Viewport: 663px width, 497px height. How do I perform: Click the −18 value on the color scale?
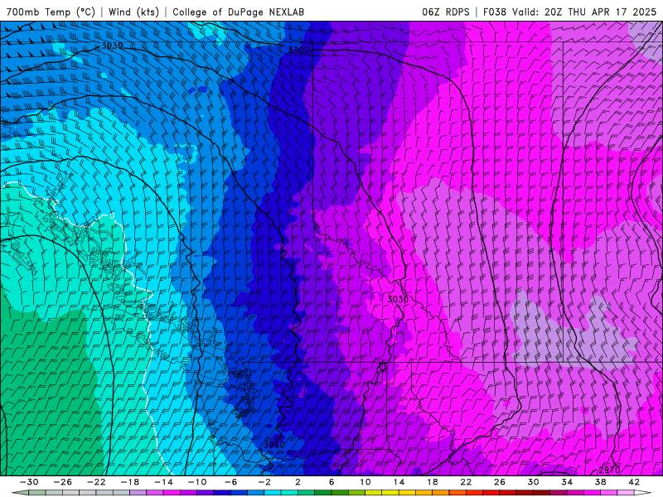[130, 482]
